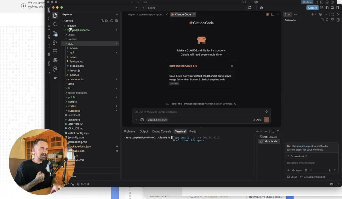The image size is (342, 199).
Task: Click the slash command icon in Claude prompt
Action: tap(142, 120)
